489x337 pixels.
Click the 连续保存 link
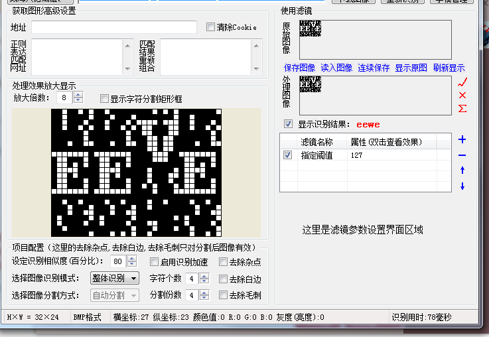pyautogui.click(x=374, y=68)
